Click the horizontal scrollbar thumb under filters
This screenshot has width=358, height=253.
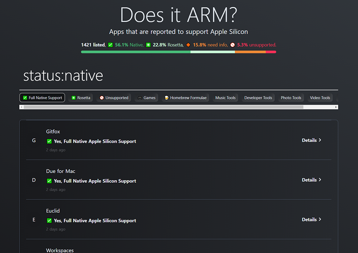[163, 107]
